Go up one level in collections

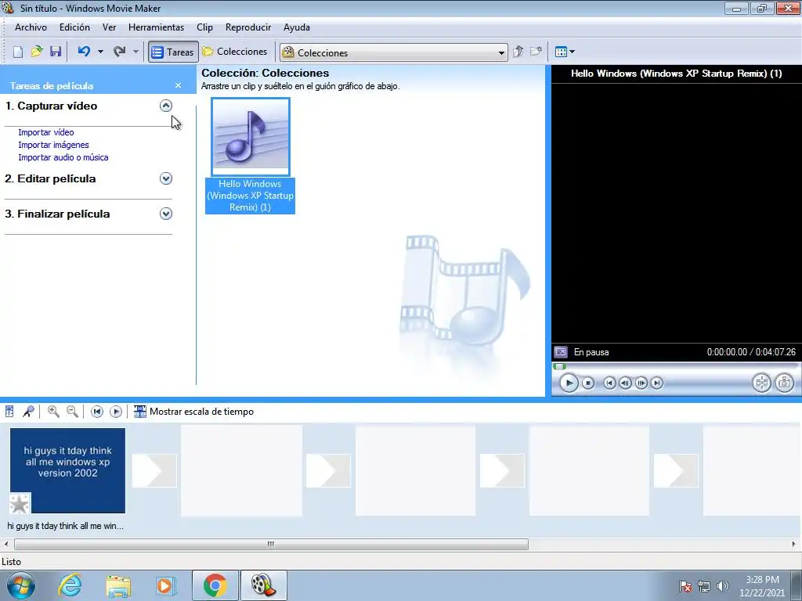point(518,52)
